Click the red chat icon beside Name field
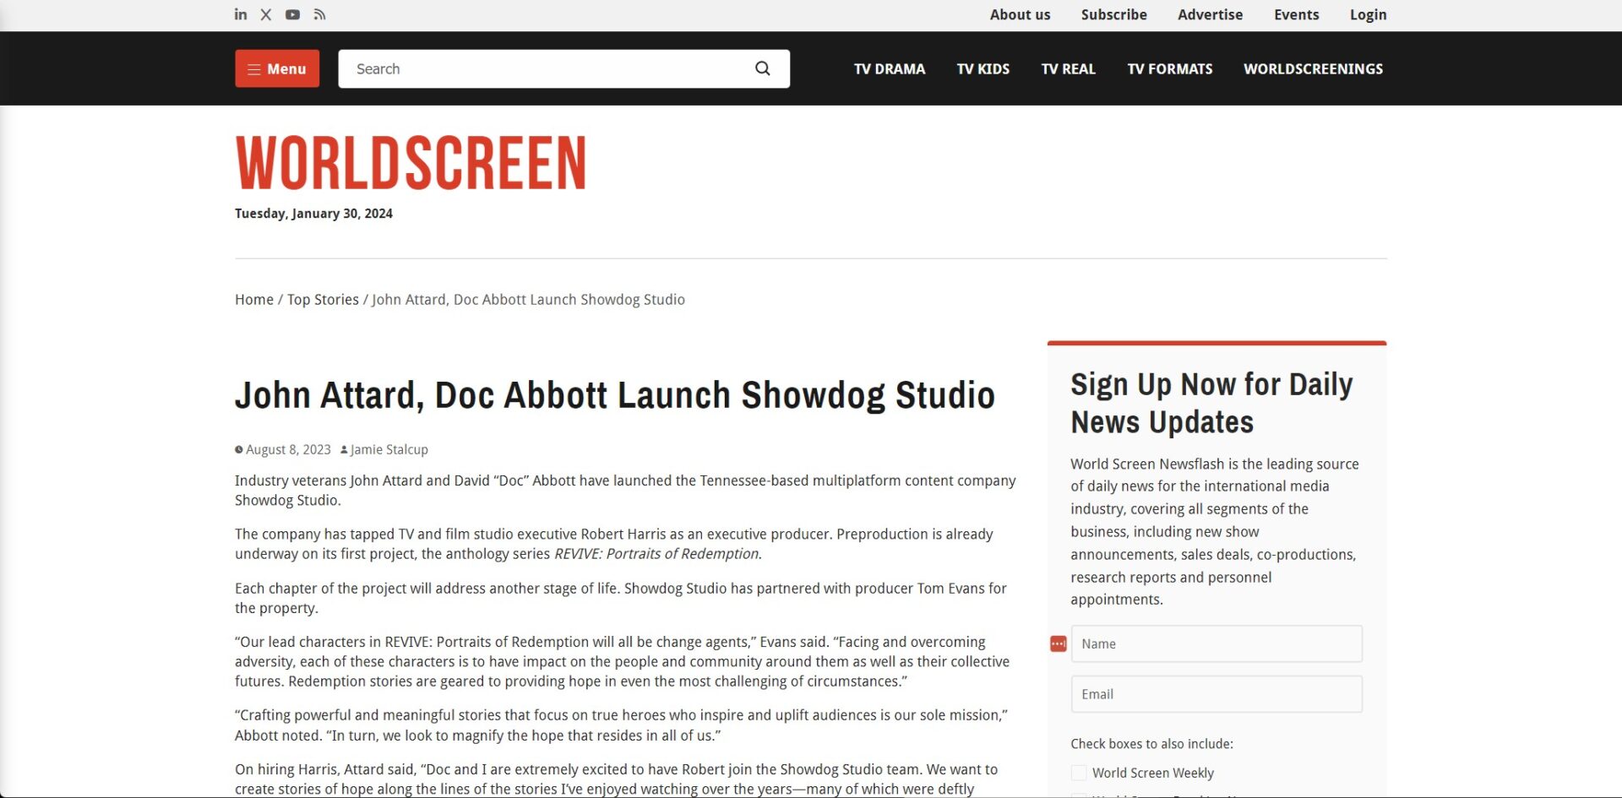The image size is (1622, 798). pyautogui.click(x=1057, y=643)
